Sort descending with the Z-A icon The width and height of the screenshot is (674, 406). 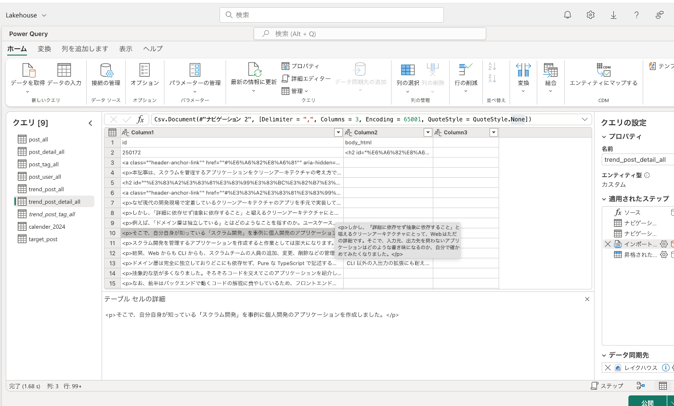pyautogui.click(x=492, y=79)
